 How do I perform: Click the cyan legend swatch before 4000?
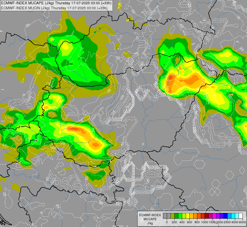tap(233, 216)
